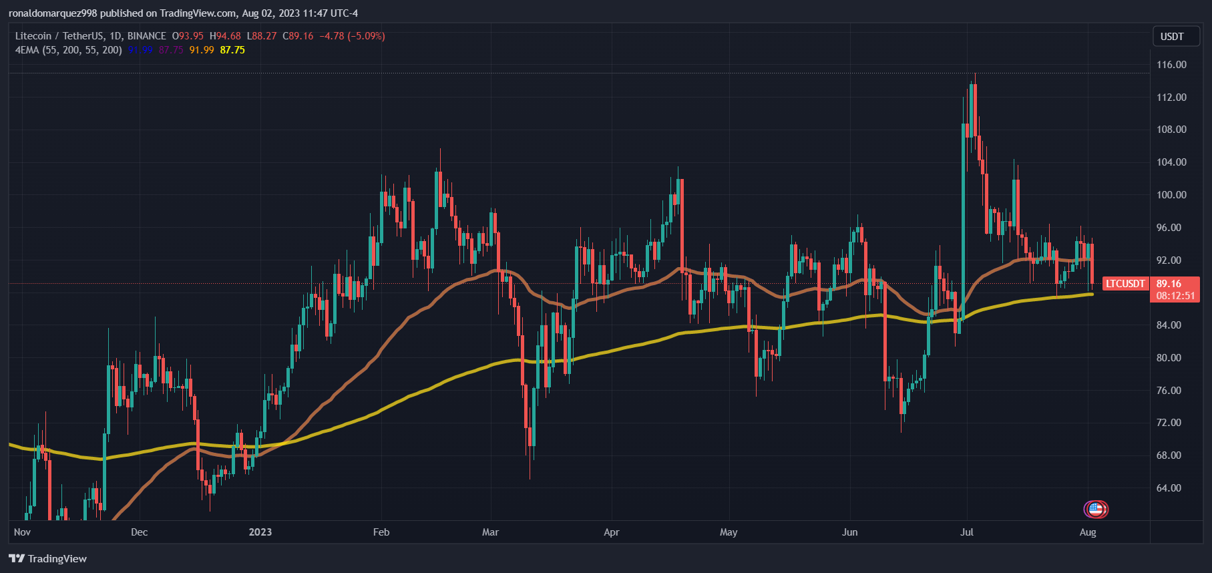This screenshot has width=1212, height=573.
Task: Click the −4.78 (−5.09%) change value
Action: pos(352,36)
